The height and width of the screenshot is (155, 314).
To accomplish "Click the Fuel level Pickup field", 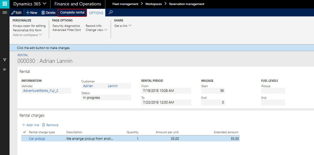I will click(273, 91).
